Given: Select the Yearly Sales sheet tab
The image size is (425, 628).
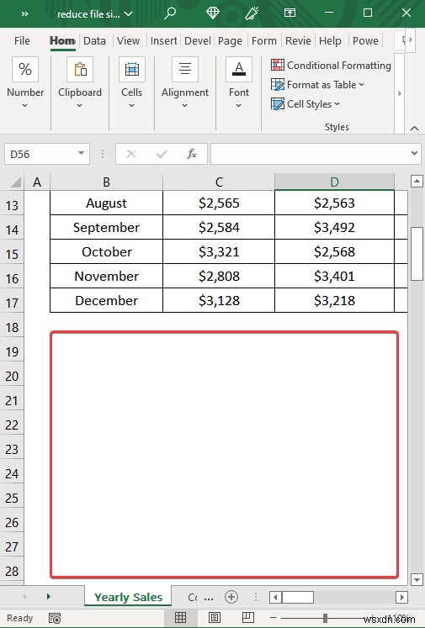Looking at the screenshot, I should coord(128,597).
